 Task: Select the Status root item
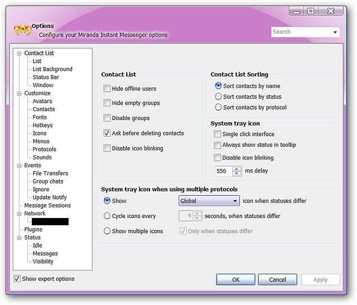pos(32,238)
